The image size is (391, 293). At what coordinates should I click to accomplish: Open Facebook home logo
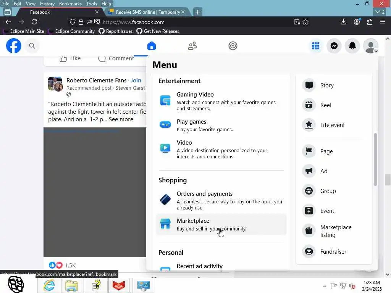(14, 46)
